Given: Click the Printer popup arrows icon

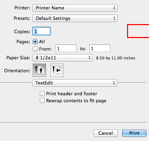Looking at the screenshot, I should 114,8.
